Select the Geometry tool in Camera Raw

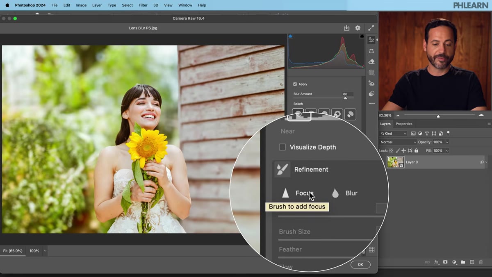[371, 51]
